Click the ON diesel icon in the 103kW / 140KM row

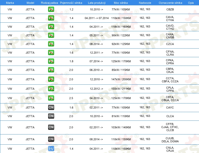[51, 127]
